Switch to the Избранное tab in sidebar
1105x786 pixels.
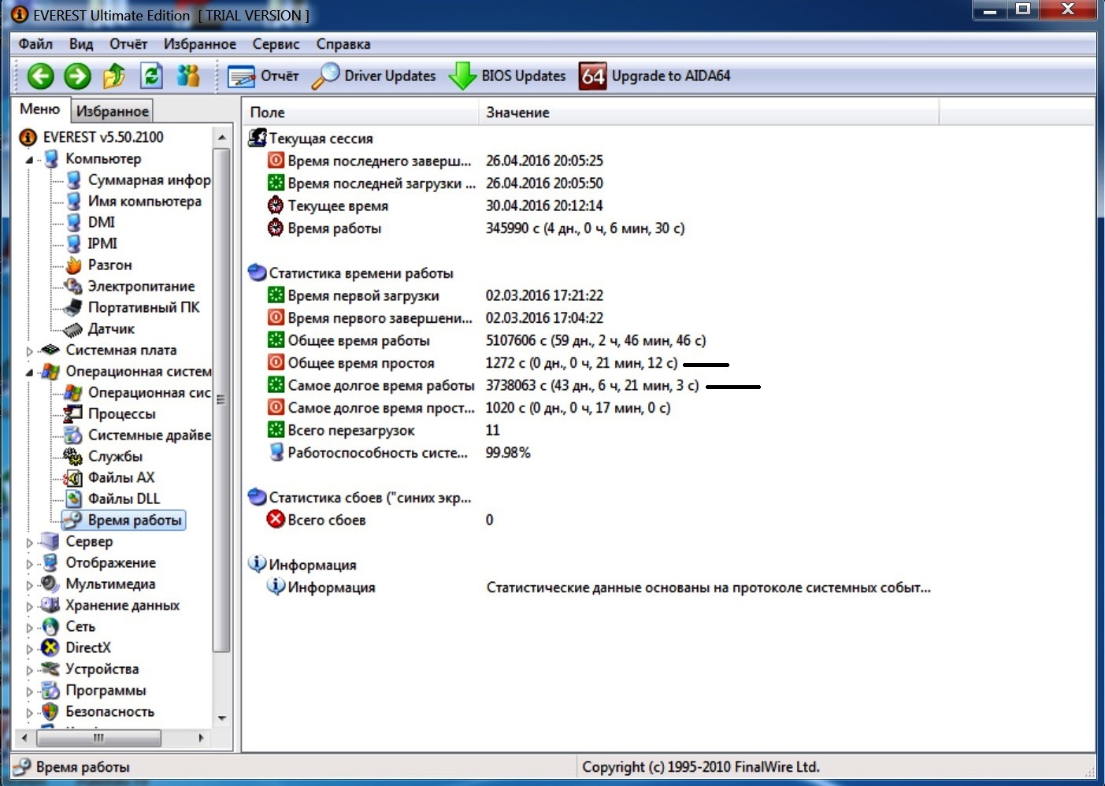pos(112,111)
